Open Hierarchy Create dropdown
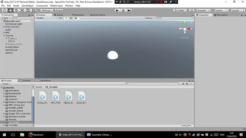Screen dimensions: 246x138 coord(6,18)
